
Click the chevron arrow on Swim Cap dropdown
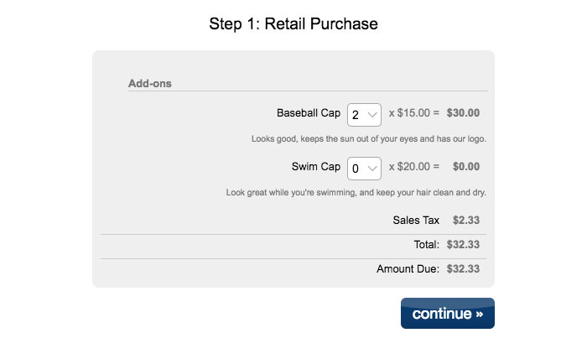pyautogui.click(x=373, y=169)
